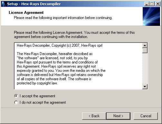Click the empty scrollbar track below thumb
Screen dimensions: 162x124
[x=145, y=69]
